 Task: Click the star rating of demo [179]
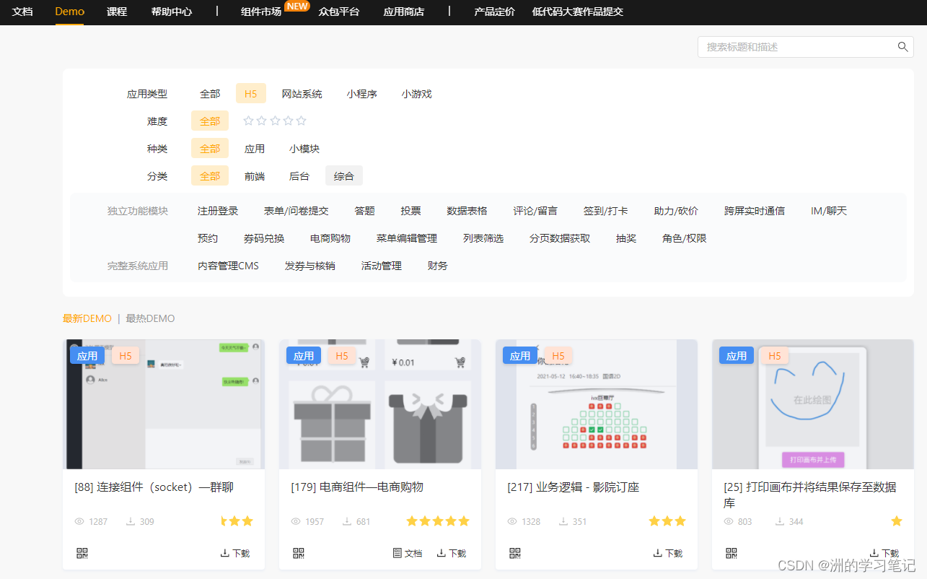coord(438,521)
